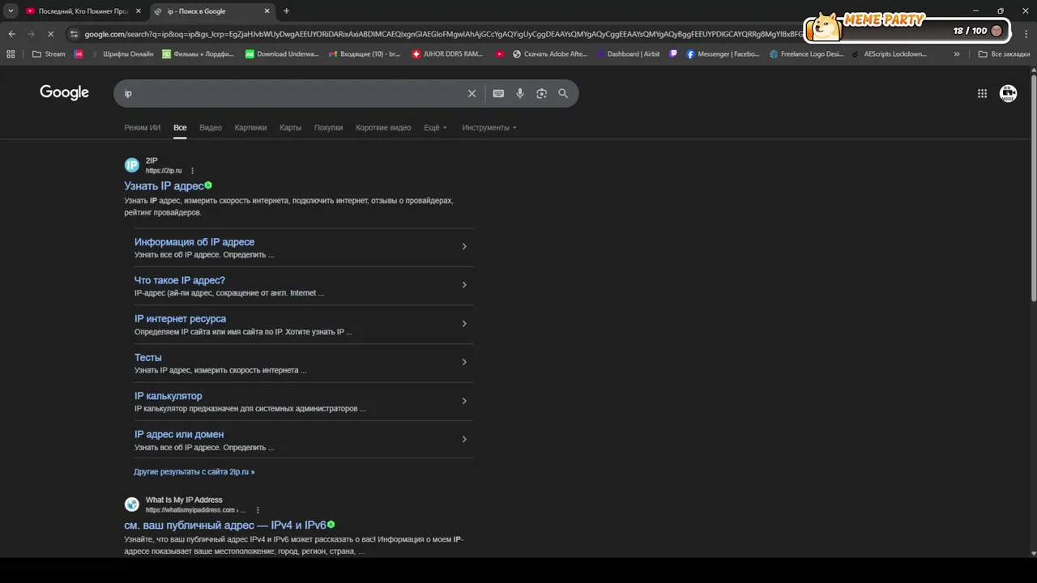This screenshot has height=583, width=1037.
Task: Click chevron on Информация об IP адресе row
Action: pyautogui.click(x=463, y=246)
